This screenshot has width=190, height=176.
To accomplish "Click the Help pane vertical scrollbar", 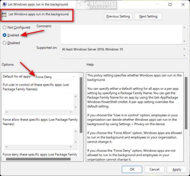I will click(186, 103).
